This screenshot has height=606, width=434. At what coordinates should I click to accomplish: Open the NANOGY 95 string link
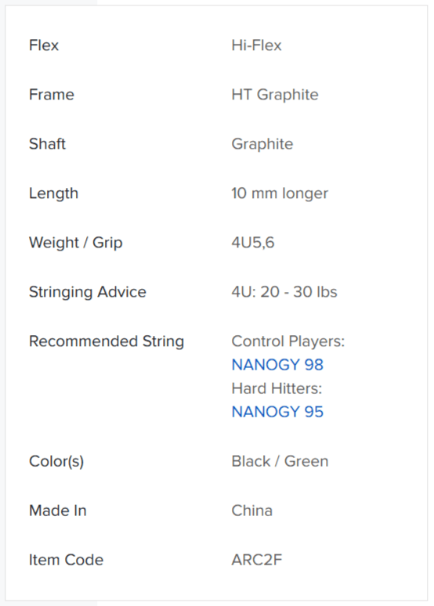pyautogui.click(x=277, y=412)
